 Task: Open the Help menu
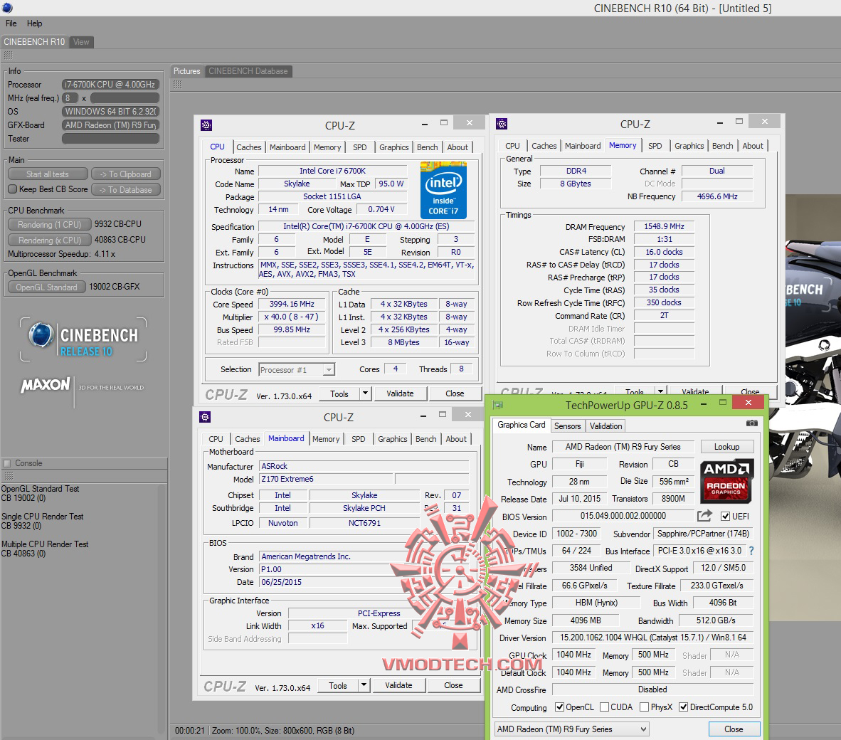click(x=34, y=23)
